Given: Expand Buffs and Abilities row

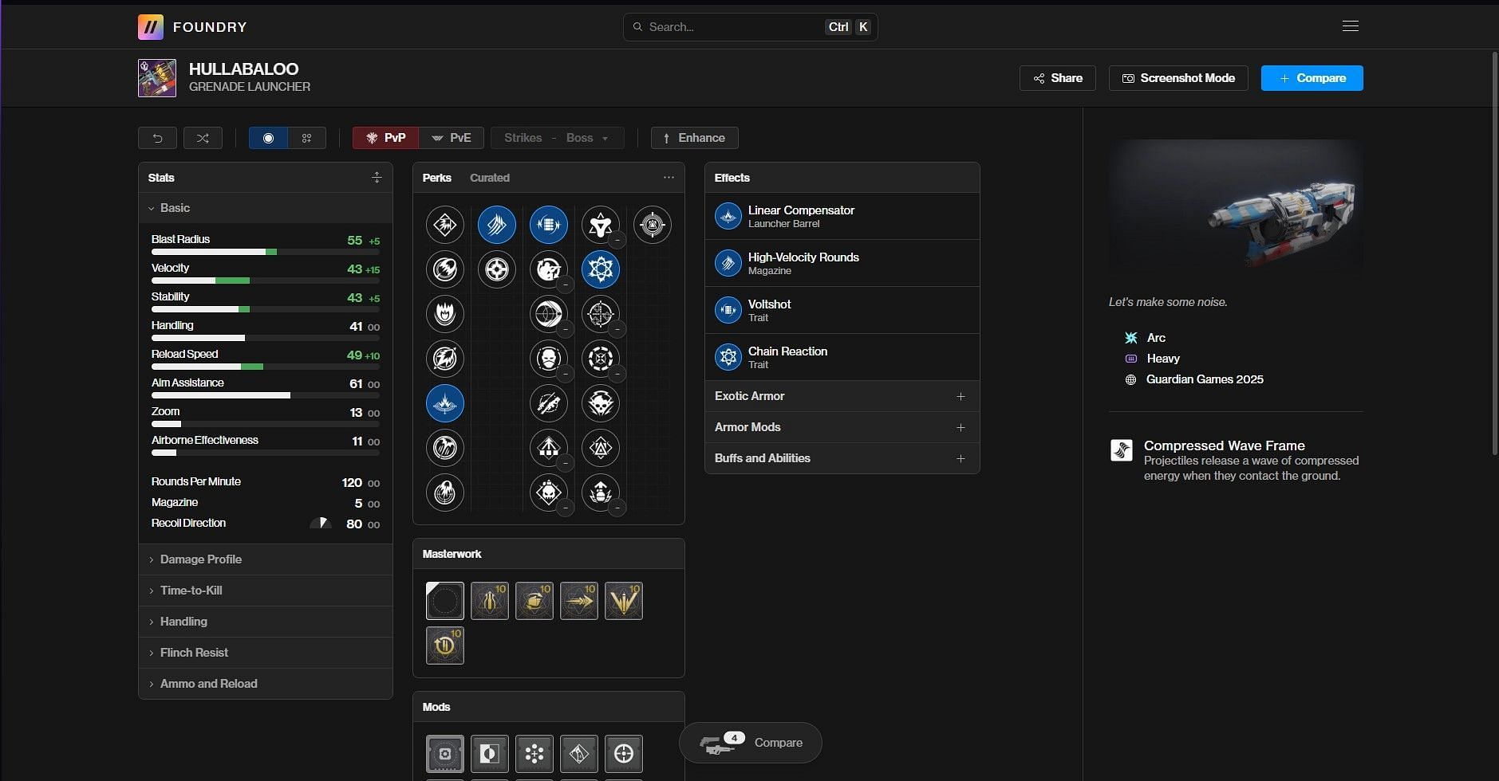Looking at the screenshot, I should tap(842, 458).
